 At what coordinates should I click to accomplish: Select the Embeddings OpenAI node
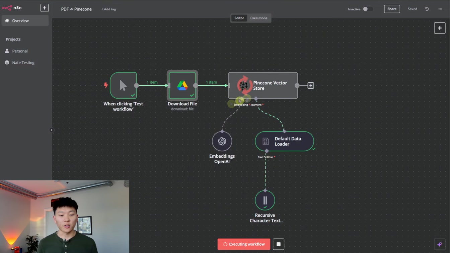pyautogui.click(x=222, y=141)
